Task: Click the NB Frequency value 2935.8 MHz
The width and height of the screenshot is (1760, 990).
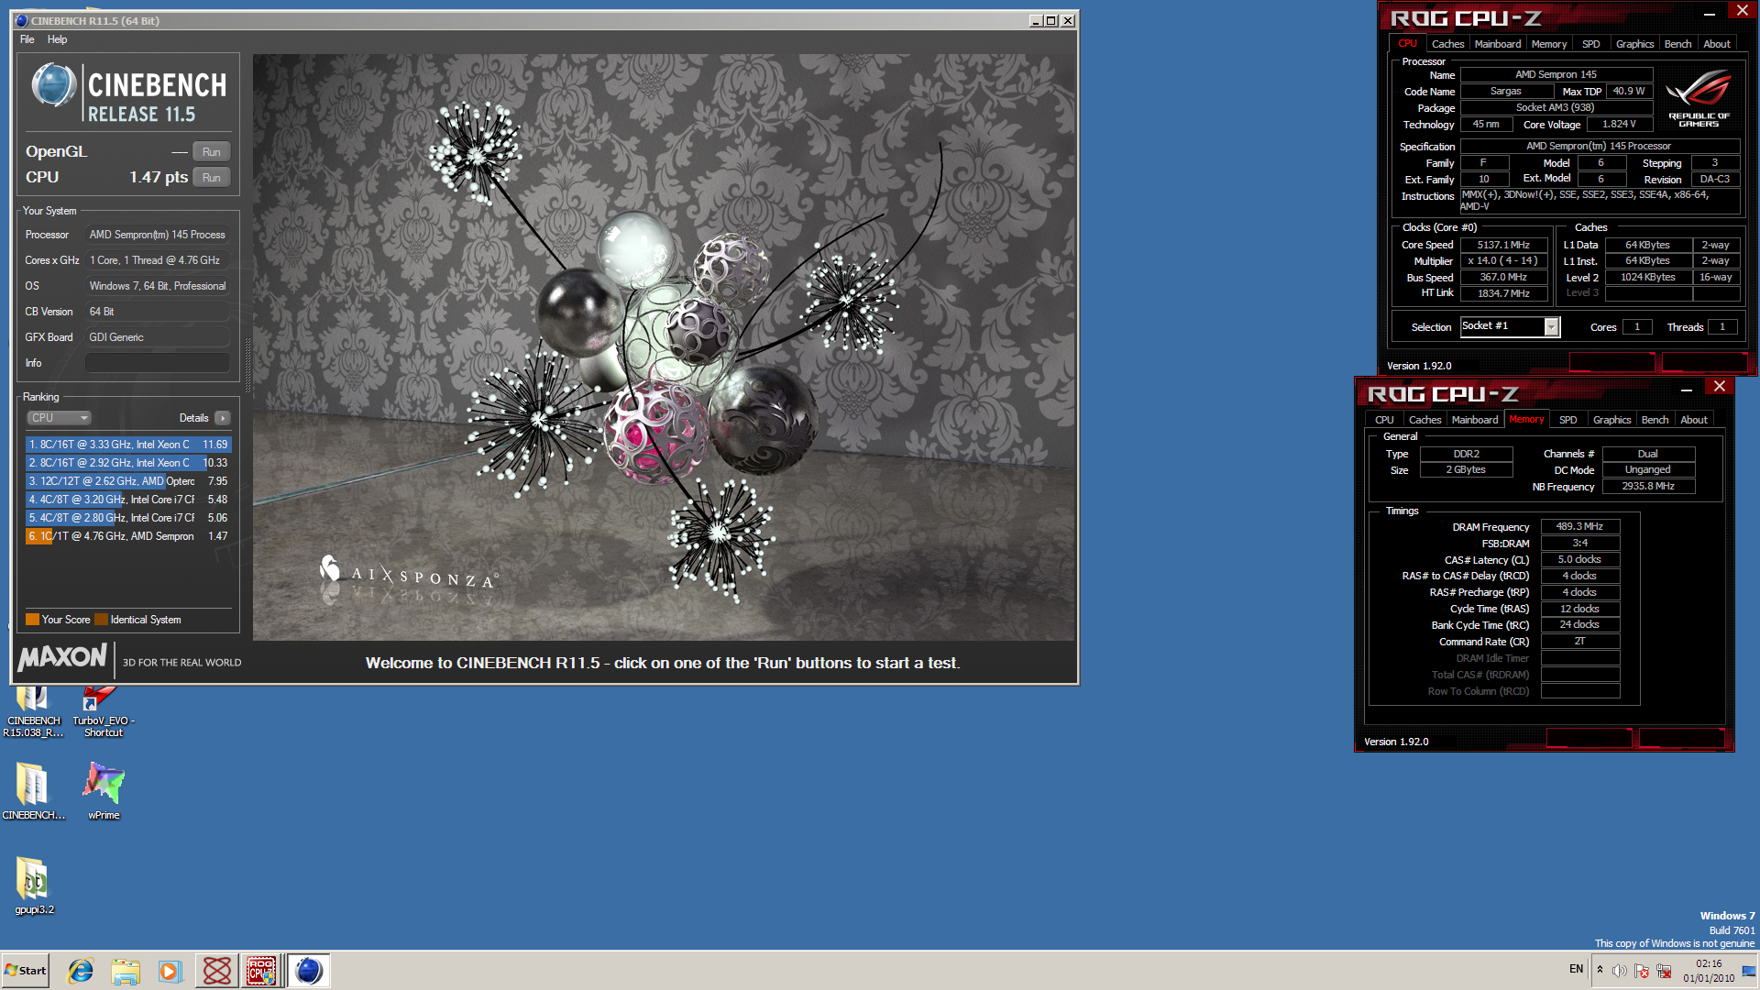Action: [x=1648, y=487]
